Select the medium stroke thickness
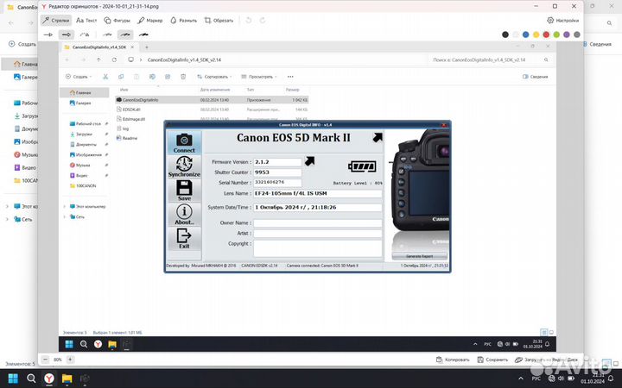The width and height of the screenshot is (622, 388). [125, 34]
